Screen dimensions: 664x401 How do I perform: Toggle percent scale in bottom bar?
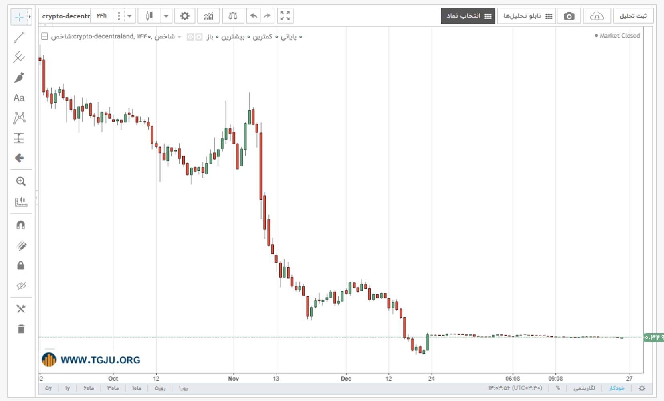[x=558, y=388]
